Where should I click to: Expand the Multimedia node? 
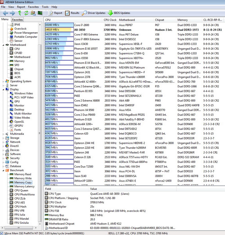(3, 134)
